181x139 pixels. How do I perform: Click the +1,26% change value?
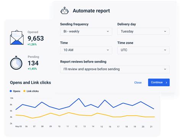point(32,44)
